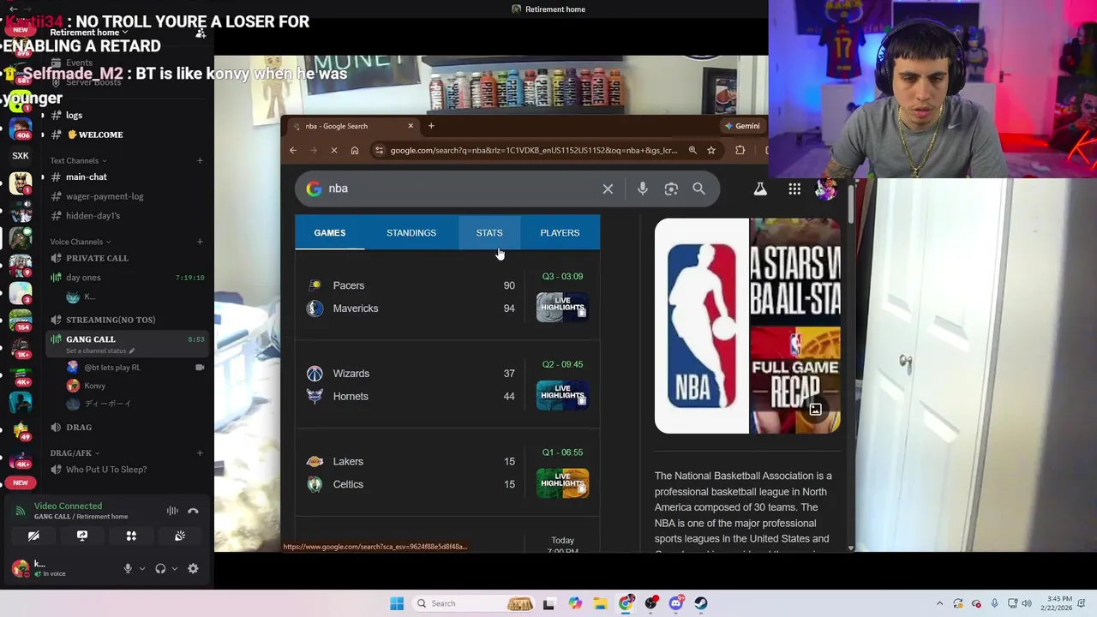The width and height of the screenshot is (1097, 617).
Task: Open Chrome extensions puzzle icon
Action: (x=740, y=150)
